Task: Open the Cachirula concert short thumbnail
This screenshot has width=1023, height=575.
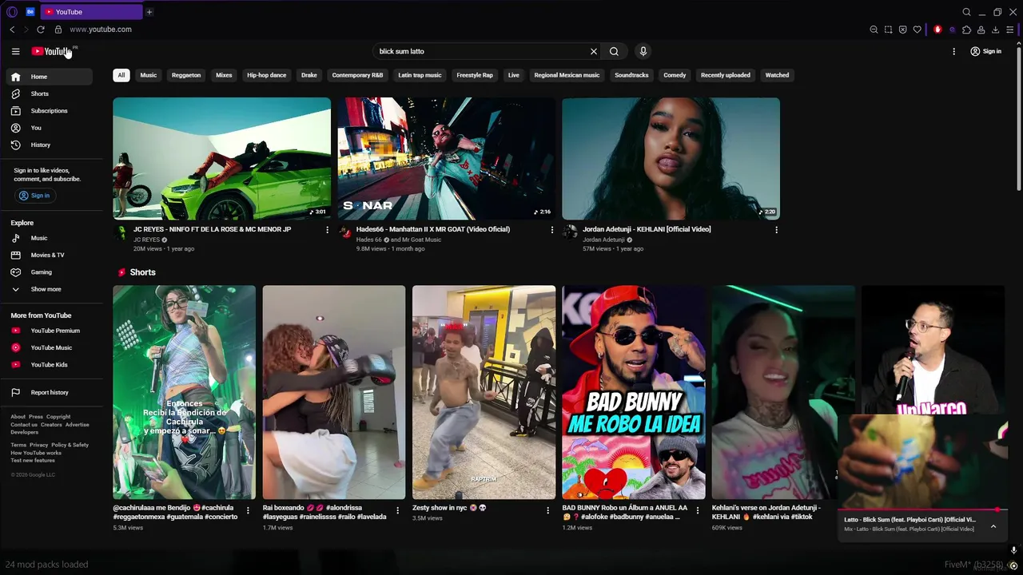Action: tap(184, 392)
